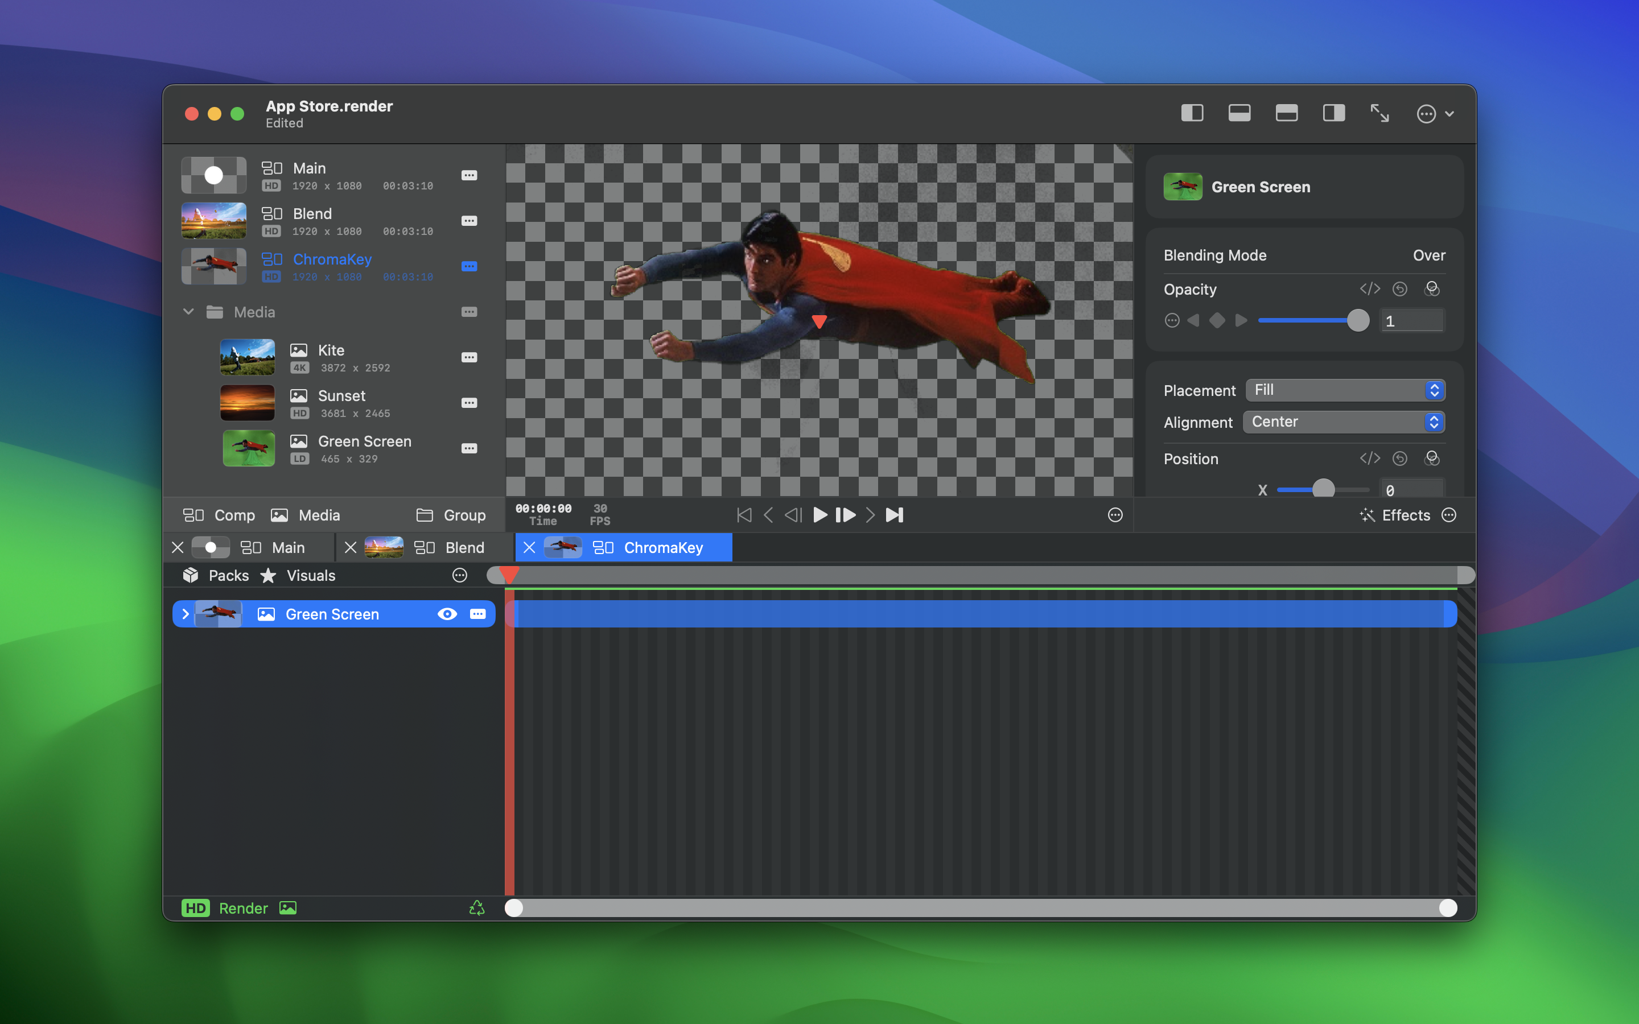Click the fullscreen expand arrows icon
The image size is (1639, 1024).
1379,113
